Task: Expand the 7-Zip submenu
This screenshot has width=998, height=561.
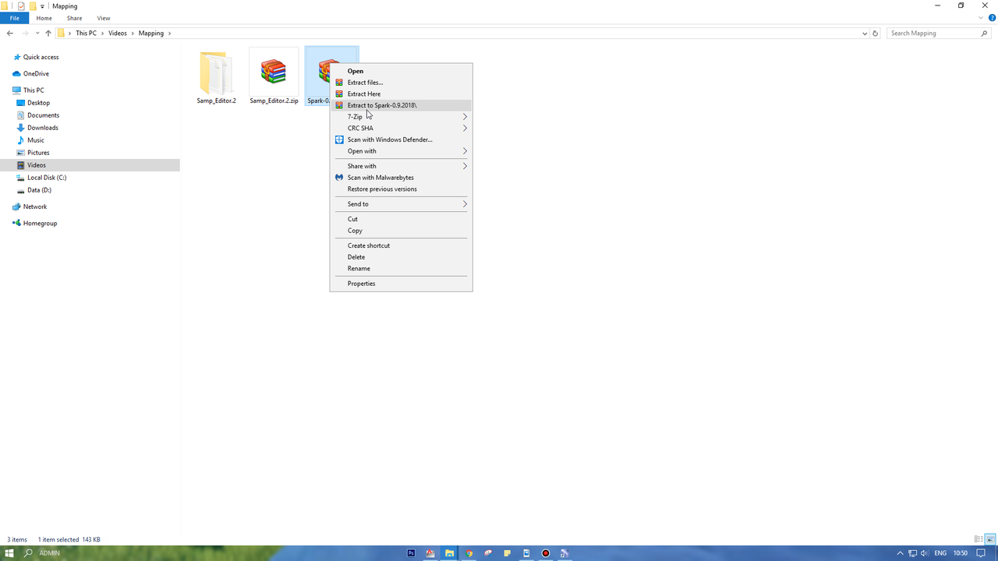Action: [x=465, y=117]
